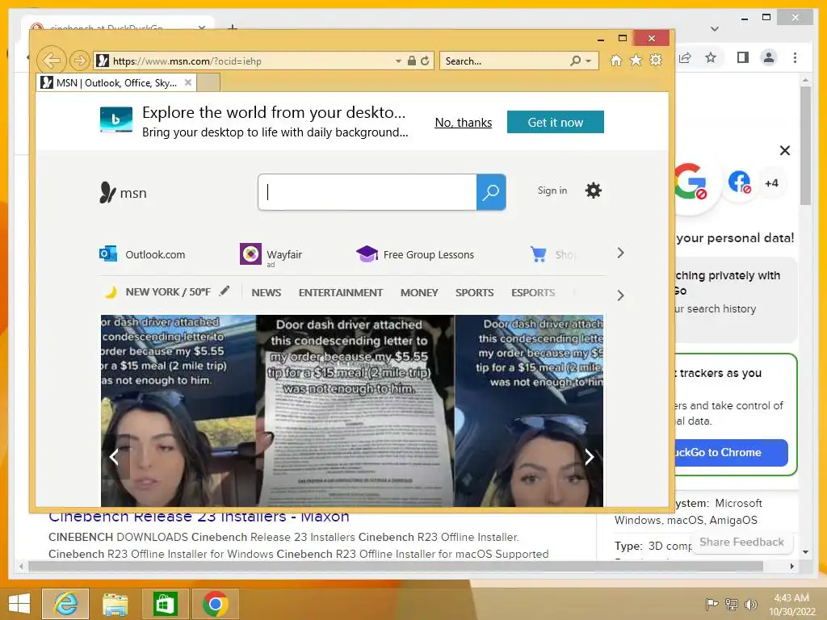
Task: Open Free Group Lessons link
Action: pos(415,254)
